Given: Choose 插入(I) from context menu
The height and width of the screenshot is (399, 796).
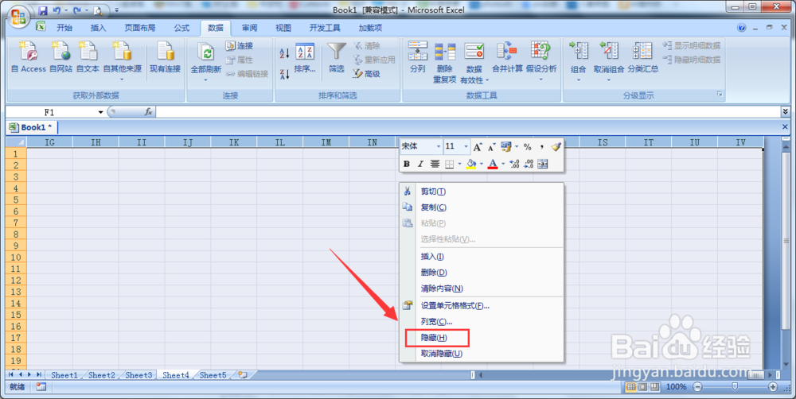Looking at the screenshot, I should click(482, 257).
